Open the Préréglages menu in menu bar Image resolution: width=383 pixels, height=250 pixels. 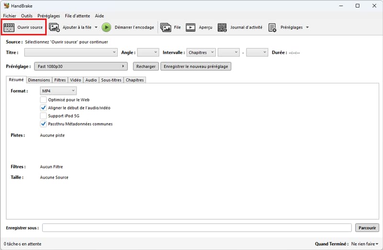(49, 16)
